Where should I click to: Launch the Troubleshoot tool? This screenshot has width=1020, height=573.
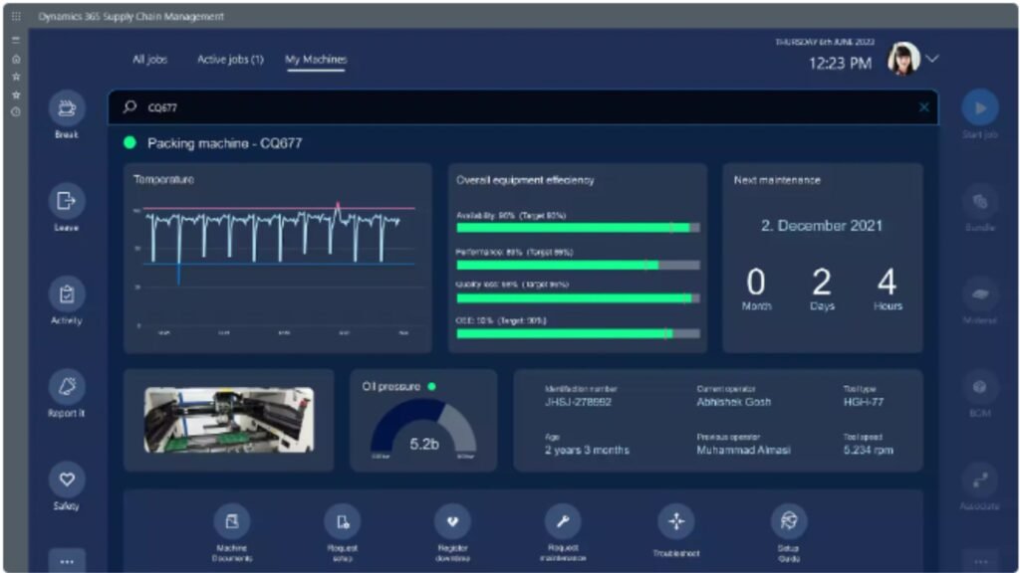(675, 521)
